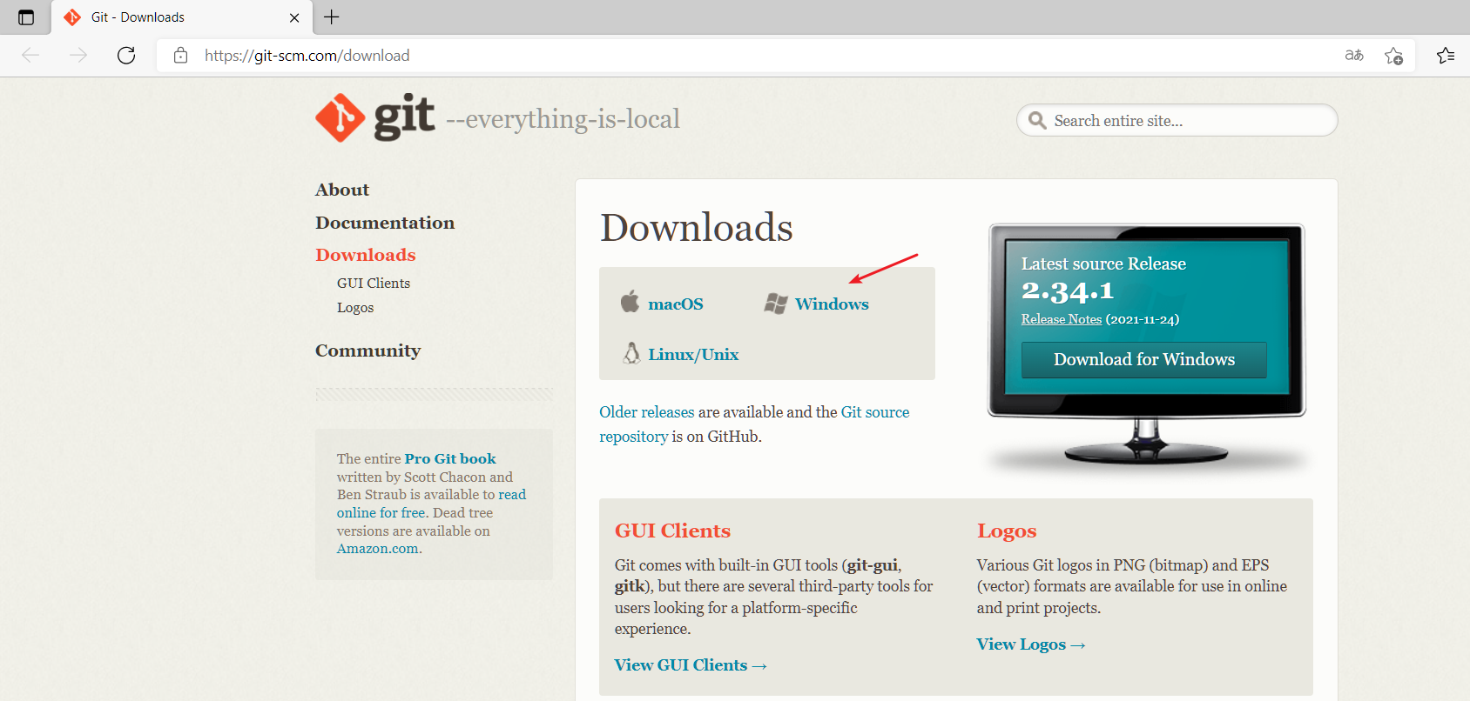
Task: Focus the Search entire site field
Action: coord(1177,120)
